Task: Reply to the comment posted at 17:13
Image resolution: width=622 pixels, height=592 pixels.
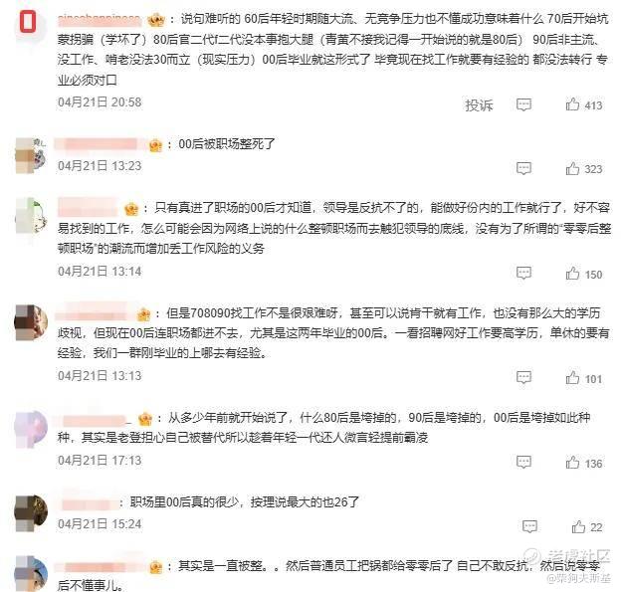Action: (x=523, y=462)
